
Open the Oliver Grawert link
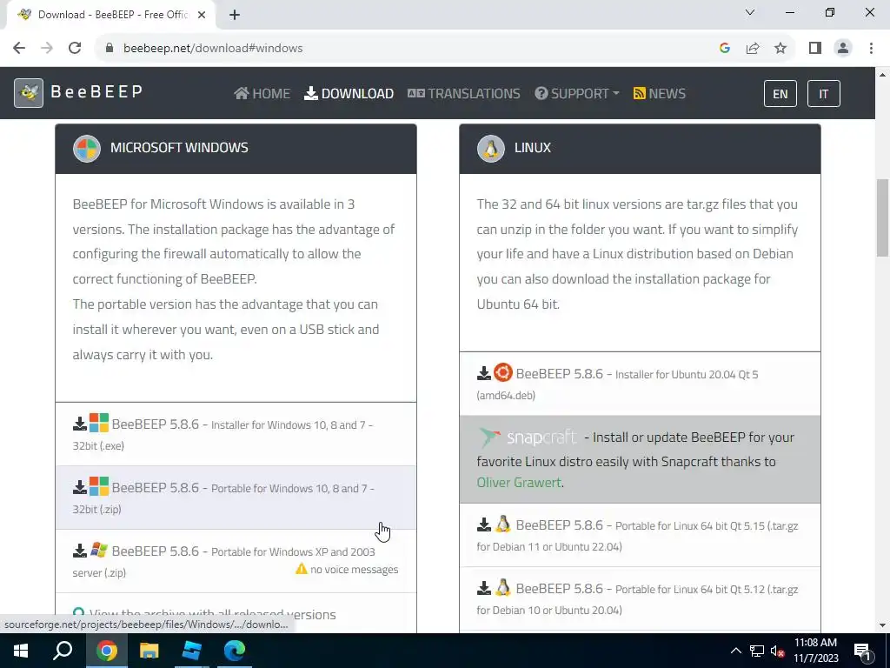[519, 482]
